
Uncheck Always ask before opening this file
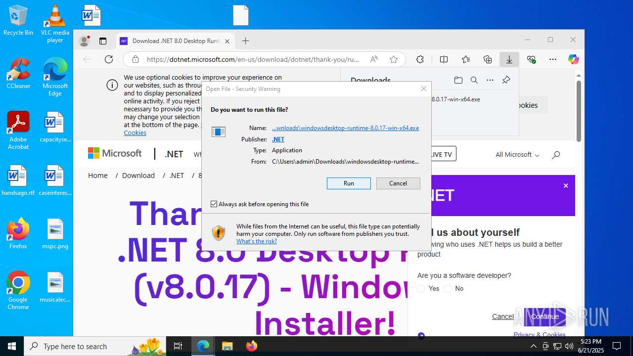214,204
